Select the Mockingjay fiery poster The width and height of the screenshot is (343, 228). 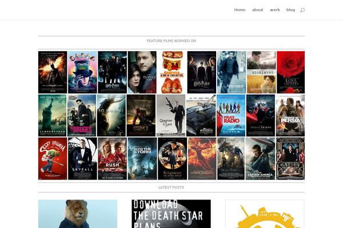(202, 158)
